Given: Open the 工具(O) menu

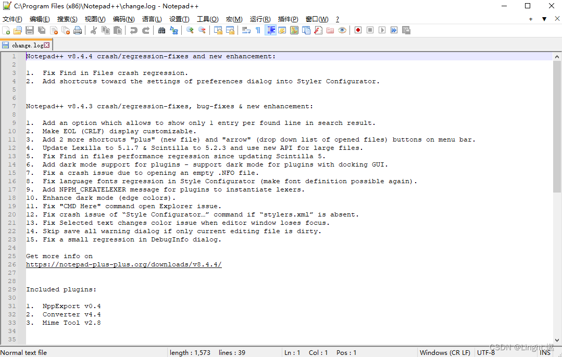Looking at the screenshot, I should click(x=207, y=19).
